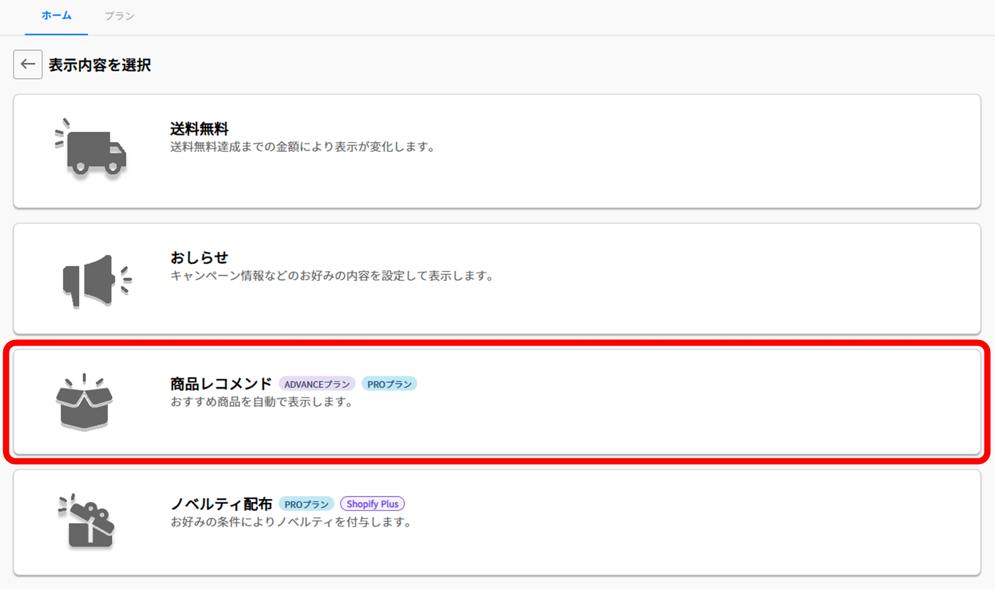Click the gift box novelty icon
The height and width of the screenshot is (590, 995).
(x=88, y=522)
